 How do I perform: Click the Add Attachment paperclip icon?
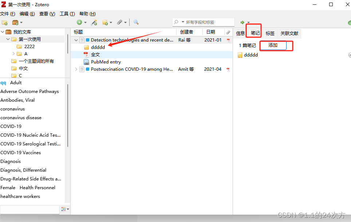pos(119,22)
